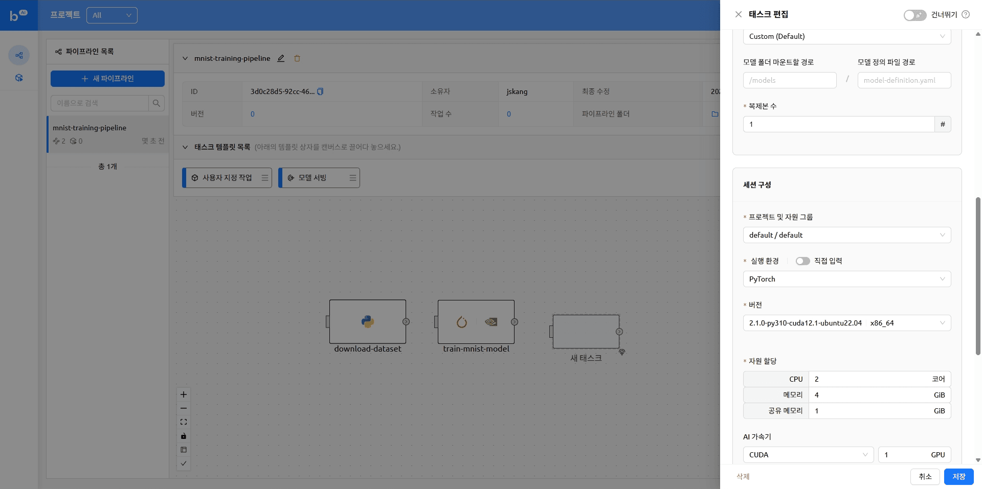Select the pipeline sidebar icon
This screenshot has width=982, height=489.
pos(19,55)
